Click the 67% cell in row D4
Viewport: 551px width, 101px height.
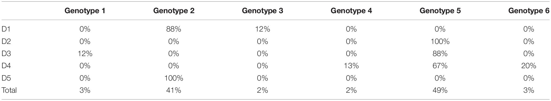pos(440,66)
